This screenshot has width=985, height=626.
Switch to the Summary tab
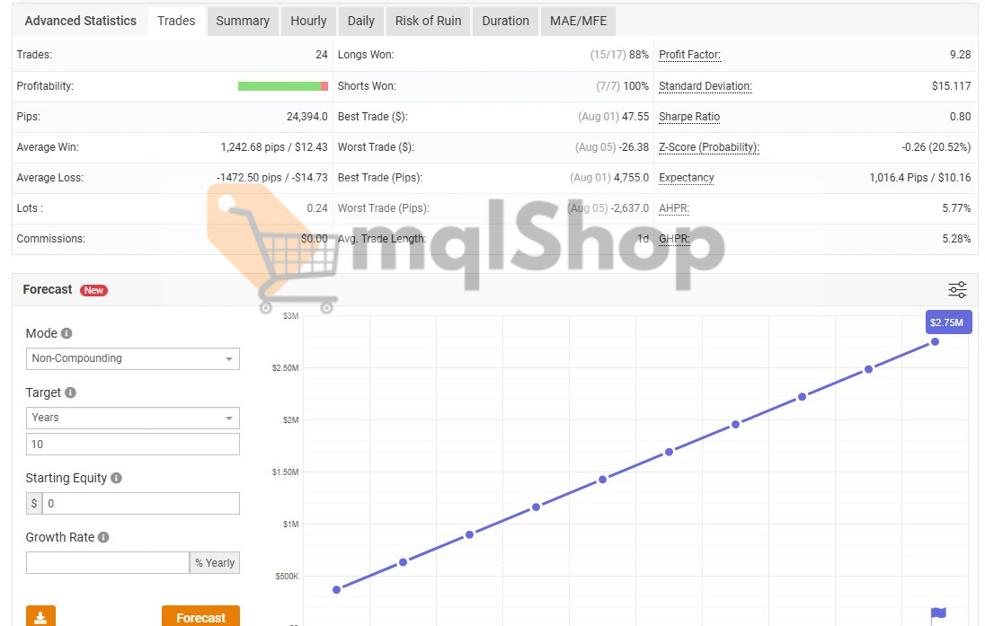tap(243, 21)
